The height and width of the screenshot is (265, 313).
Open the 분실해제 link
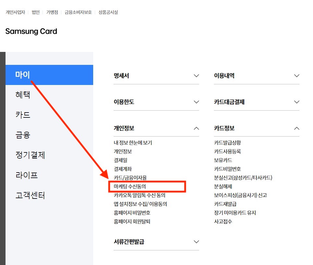pos(223,187)
